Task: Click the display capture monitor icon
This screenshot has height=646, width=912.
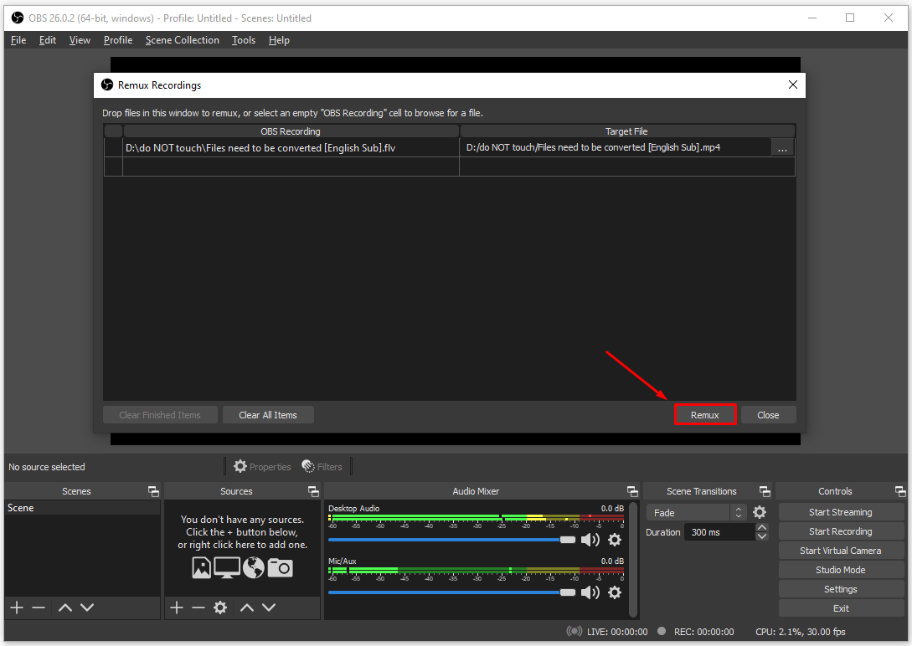Action: (x=227, y=567)
